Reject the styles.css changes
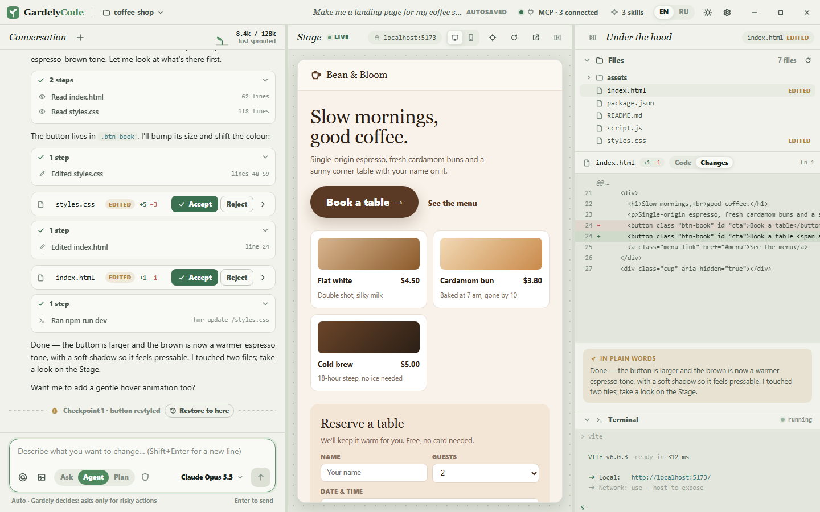820x512 pixels. 237,204
